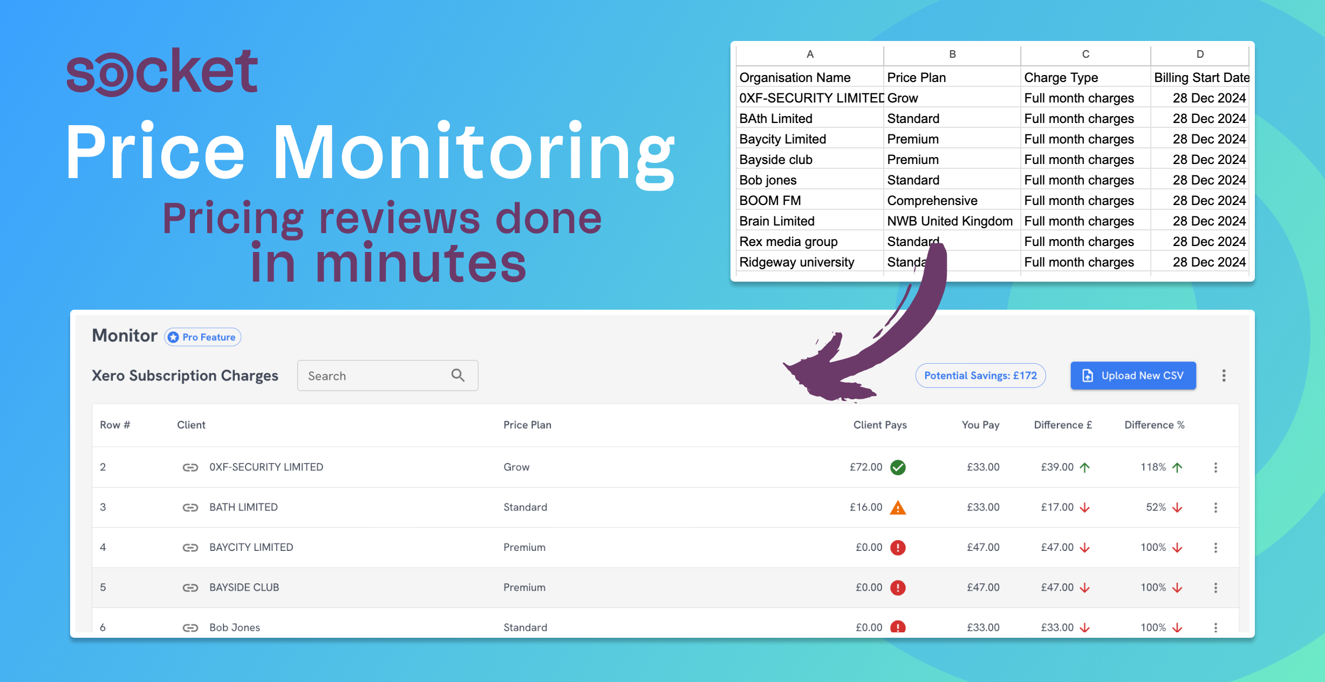Click Billing Start Date spreadsheet cell

[x=1200, y=78]
